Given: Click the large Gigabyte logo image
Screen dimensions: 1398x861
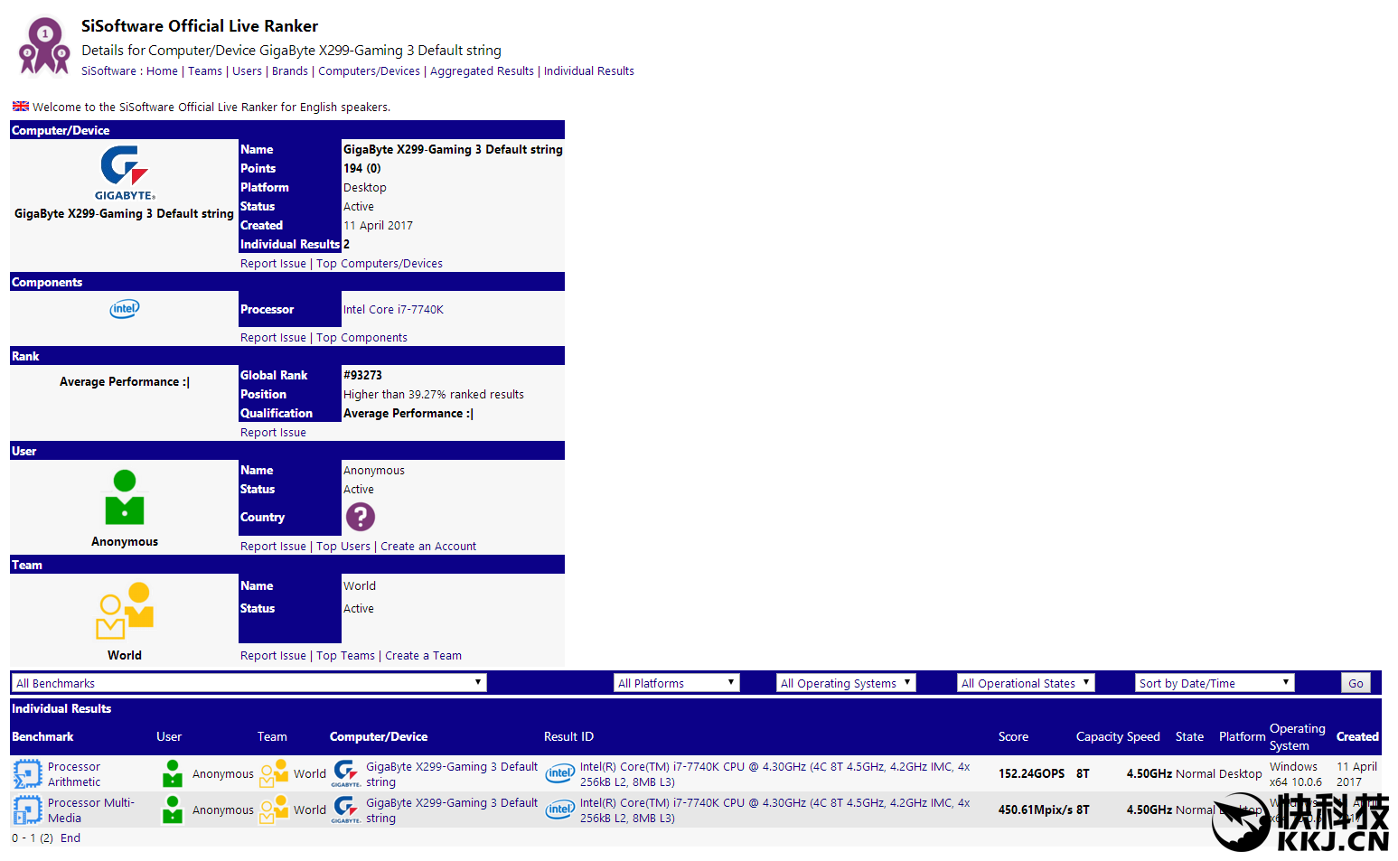Looking at the screenshot, I should coord(125,173).
